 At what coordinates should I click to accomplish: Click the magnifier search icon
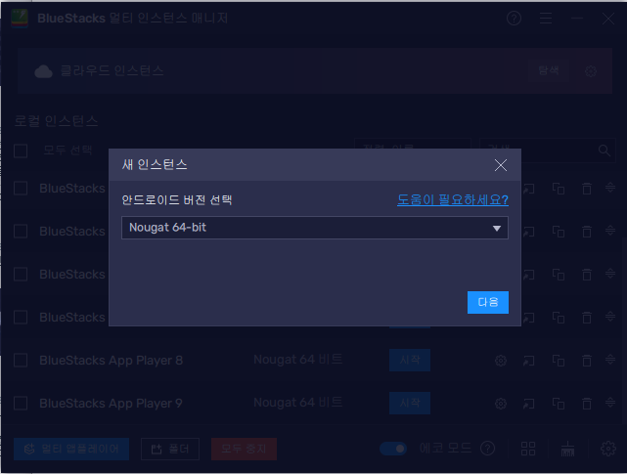605,151
